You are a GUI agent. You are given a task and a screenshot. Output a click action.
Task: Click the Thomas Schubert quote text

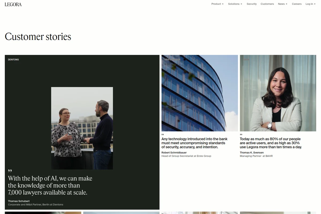50,185
